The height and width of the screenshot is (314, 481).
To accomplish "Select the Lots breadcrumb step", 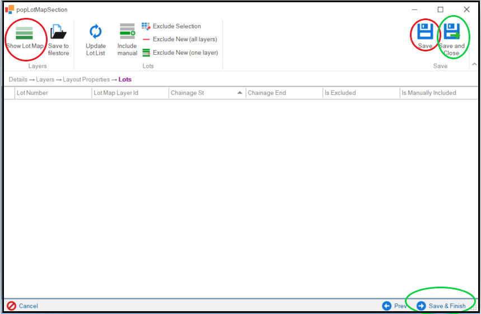I will point(125,79).
